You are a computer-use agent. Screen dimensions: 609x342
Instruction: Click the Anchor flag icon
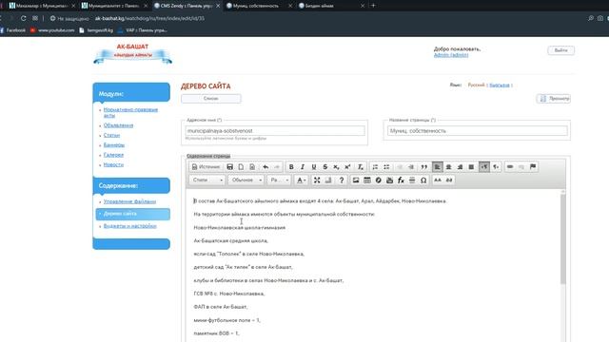click(533, 167)
